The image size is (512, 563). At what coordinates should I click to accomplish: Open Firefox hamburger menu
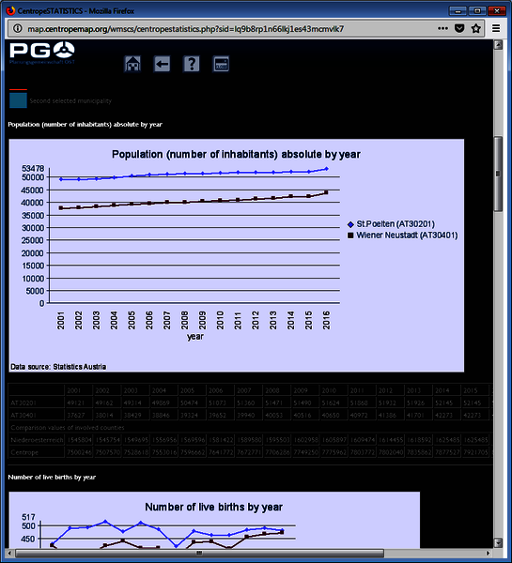click(x=496, y=29)
